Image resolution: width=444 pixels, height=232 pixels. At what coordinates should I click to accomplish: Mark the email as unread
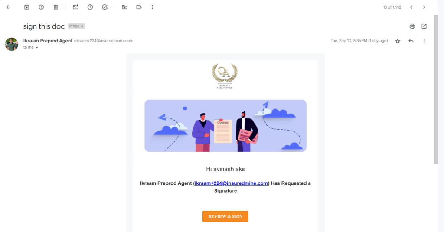75,7
